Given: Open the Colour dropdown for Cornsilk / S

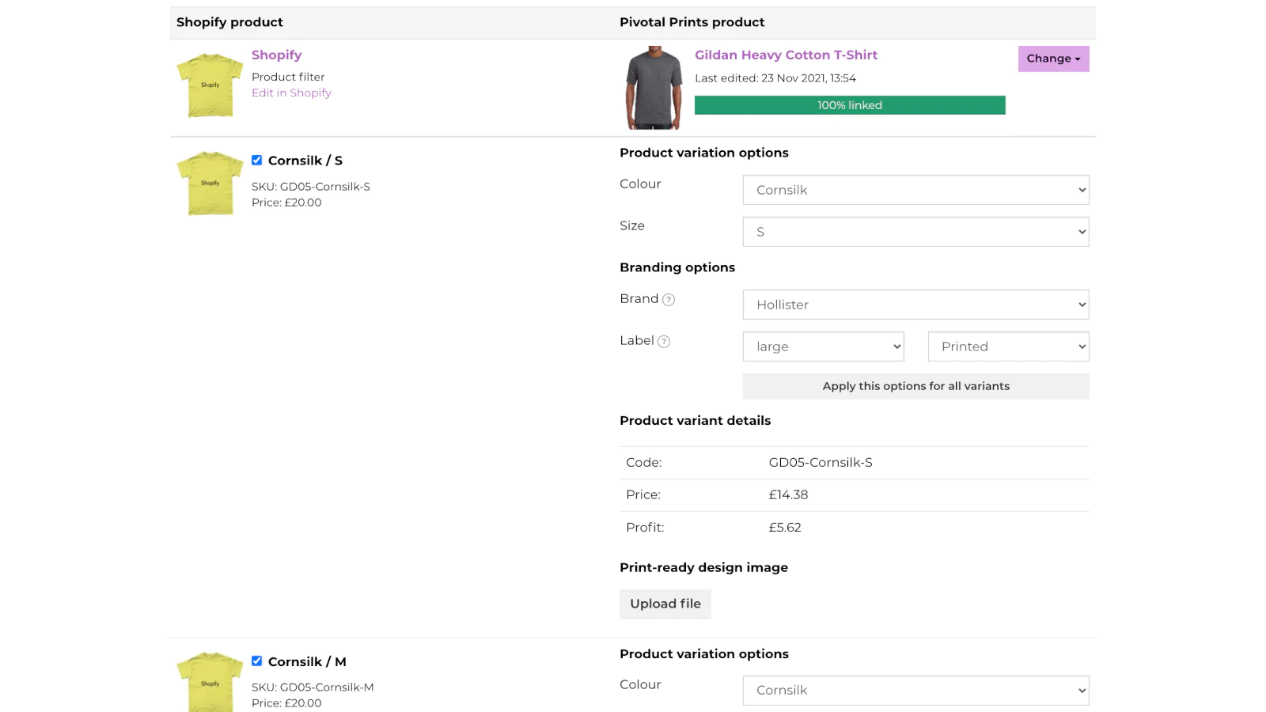Looking at the screenshot, I should pos(915,190).
